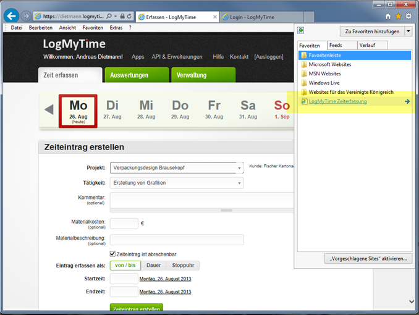This screenshot has height=315, width=419.
Task: Select the Dauer entry mode
Action: (154, 266)
